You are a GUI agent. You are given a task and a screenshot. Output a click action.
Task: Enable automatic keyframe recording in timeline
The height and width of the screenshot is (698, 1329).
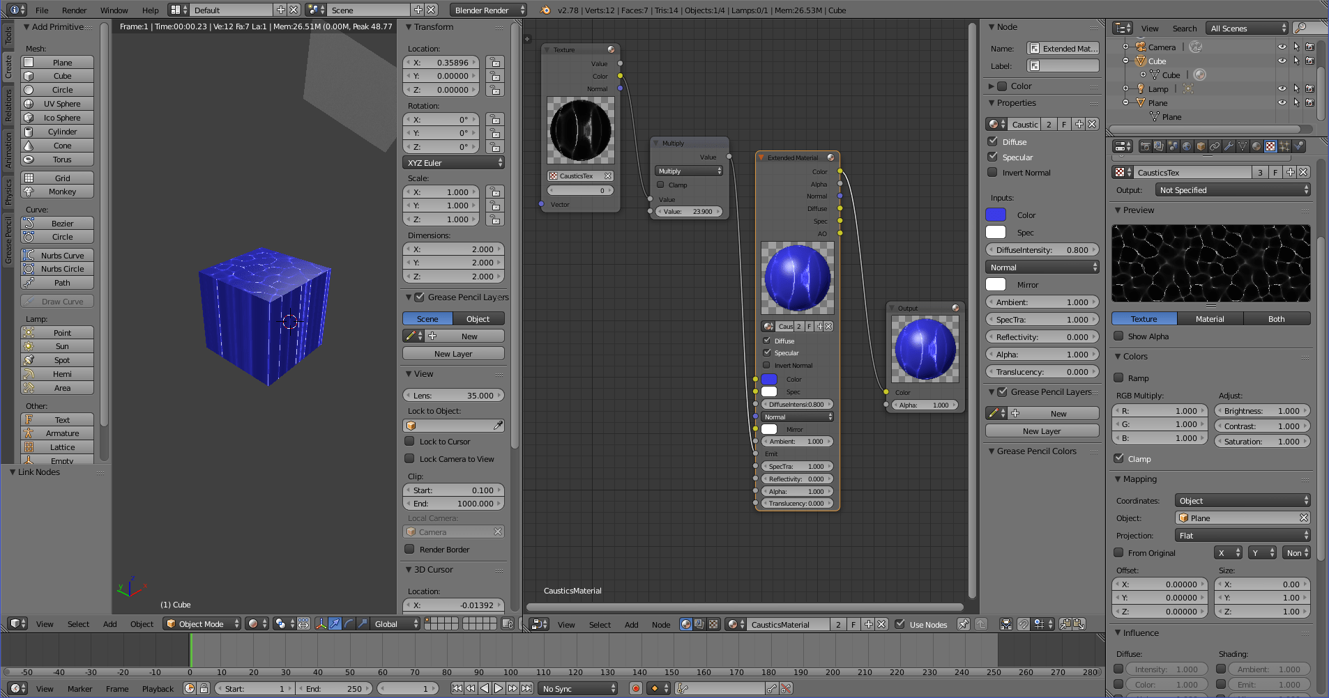pos(636,688)
